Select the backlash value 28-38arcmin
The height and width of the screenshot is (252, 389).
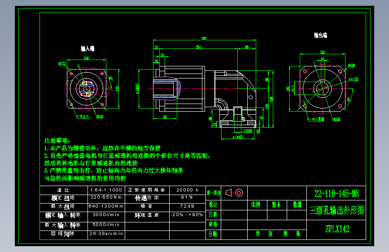tap(106, 234)
